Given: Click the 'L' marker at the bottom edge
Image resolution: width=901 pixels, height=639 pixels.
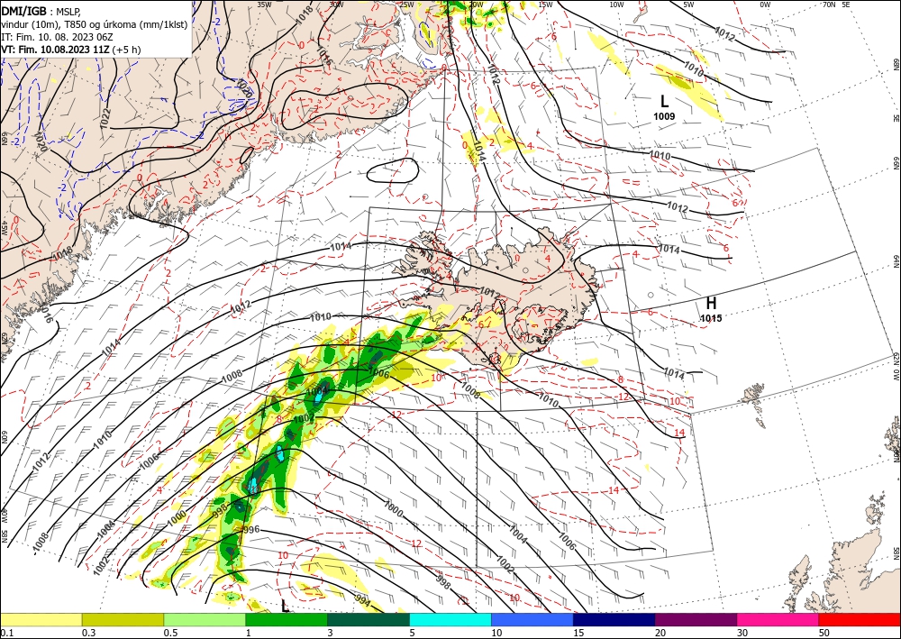Looking at the screenshot, I should point(285,606).
